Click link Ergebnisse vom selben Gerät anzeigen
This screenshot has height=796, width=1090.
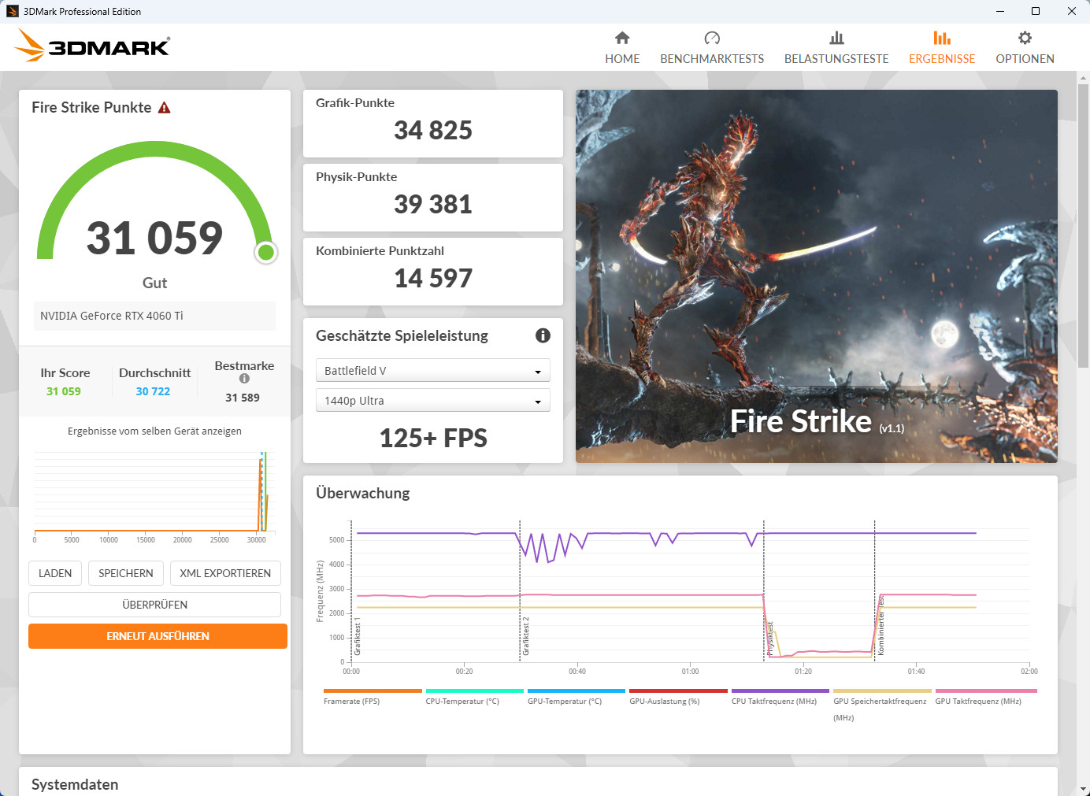tap(154, 431)
